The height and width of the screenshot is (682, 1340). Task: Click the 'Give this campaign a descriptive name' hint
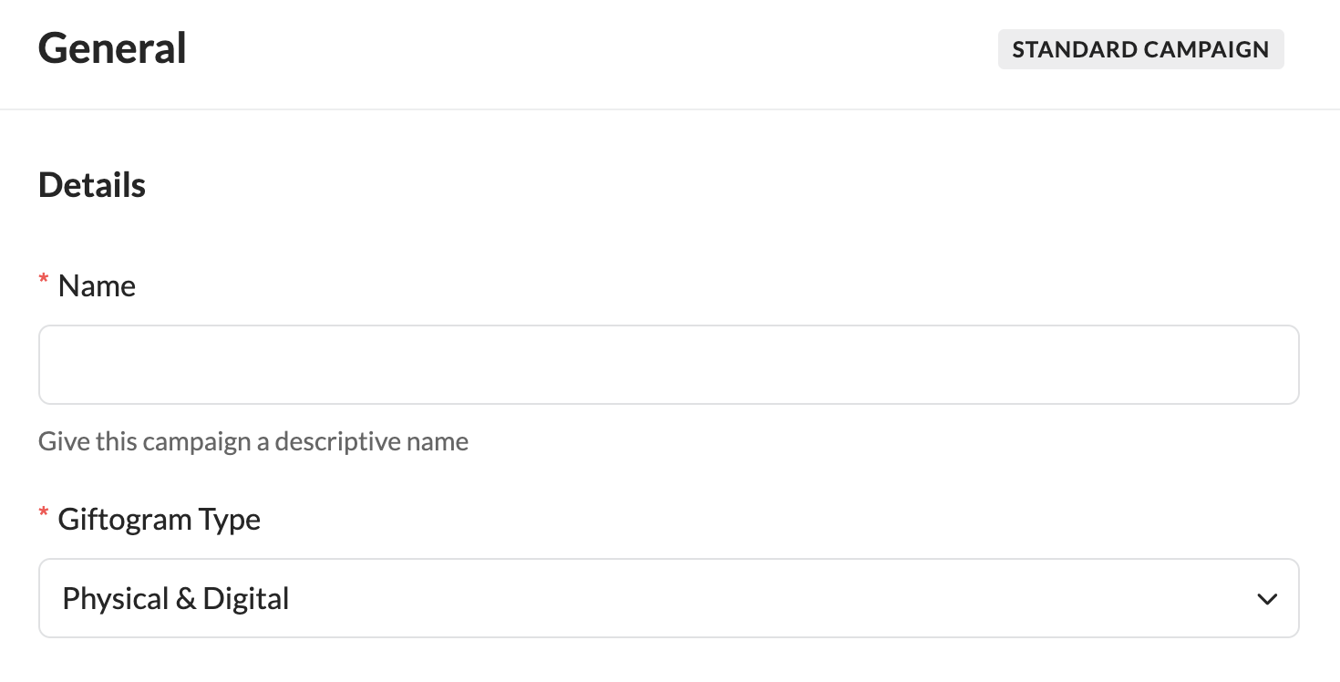point(253,442)
